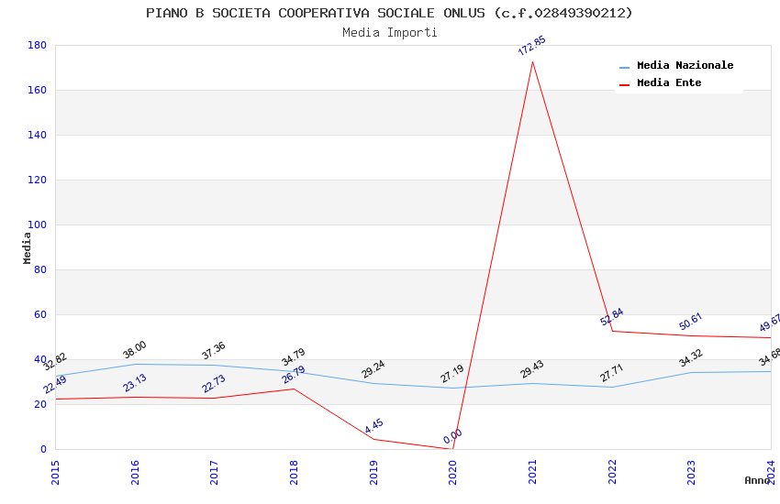Select the 37.36 national value label
The height and width of the screenshot is (504, 780).
click(x=214, y=351)
